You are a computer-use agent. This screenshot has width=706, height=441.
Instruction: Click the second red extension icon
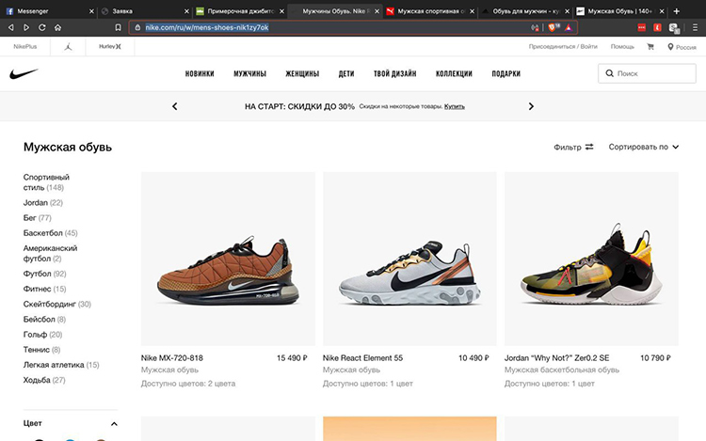657,27
